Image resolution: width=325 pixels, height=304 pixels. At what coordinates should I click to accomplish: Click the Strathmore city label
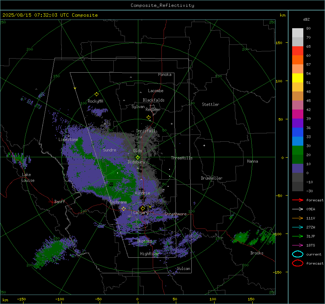[175, 214]
